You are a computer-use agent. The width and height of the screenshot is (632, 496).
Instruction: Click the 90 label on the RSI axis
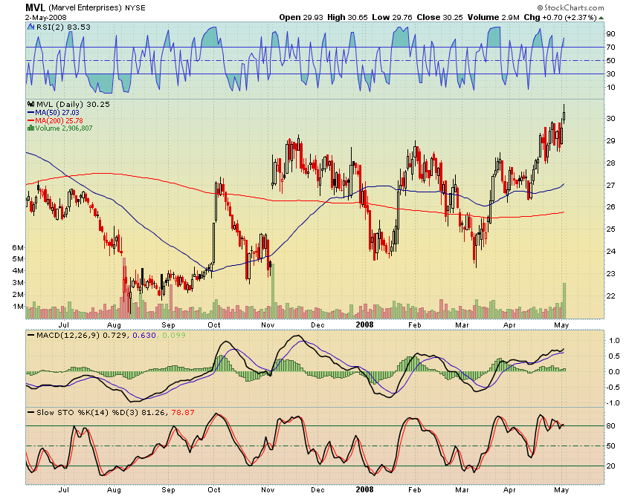pos(610,34)
